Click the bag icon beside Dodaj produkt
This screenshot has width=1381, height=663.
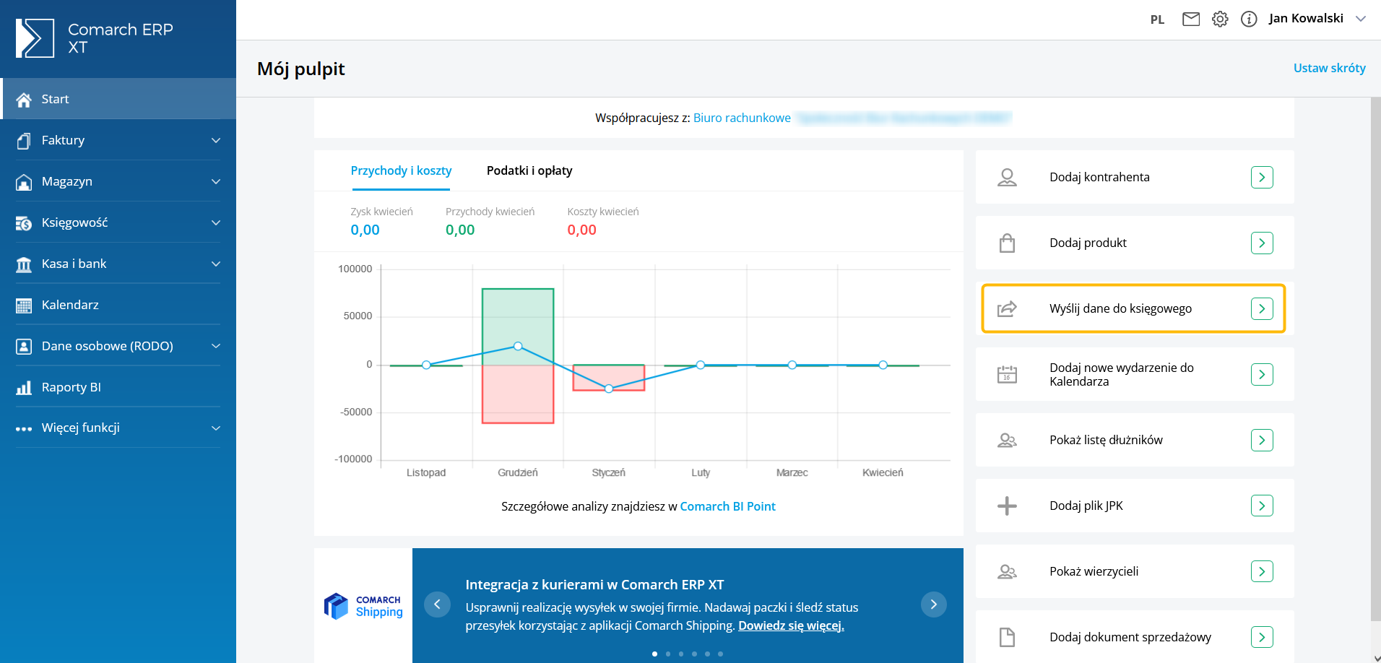click(1007, 243)
